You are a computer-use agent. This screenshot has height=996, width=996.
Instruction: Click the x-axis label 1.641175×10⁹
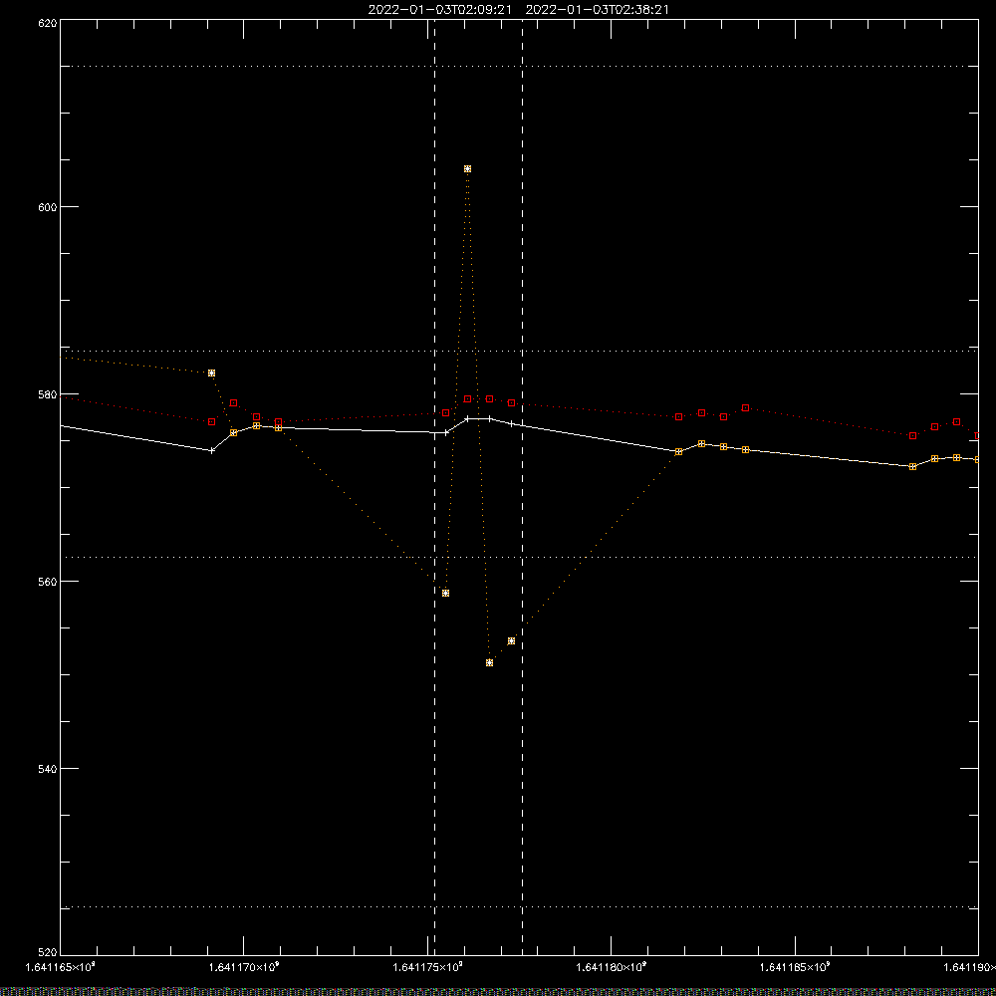point(427,967)
